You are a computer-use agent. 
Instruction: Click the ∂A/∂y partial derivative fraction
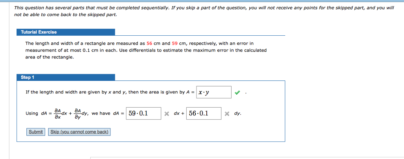(x=78, y=113)
